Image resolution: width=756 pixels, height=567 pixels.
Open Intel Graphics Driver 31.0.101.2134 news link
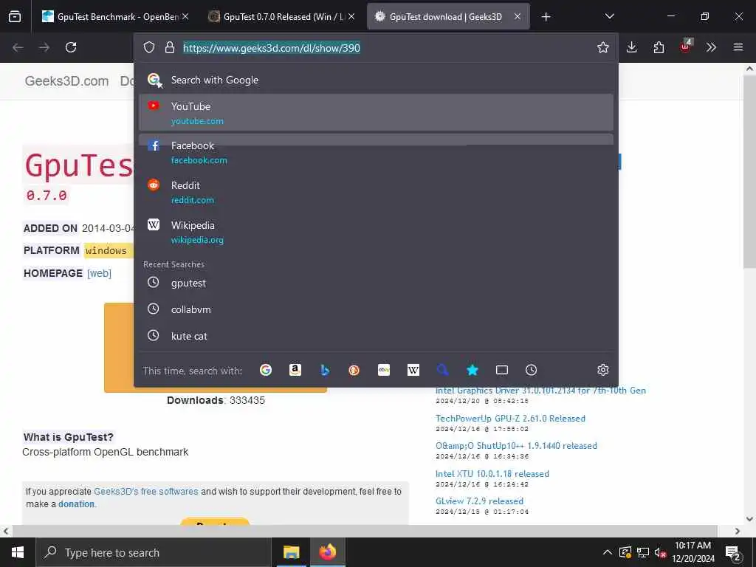540,391
